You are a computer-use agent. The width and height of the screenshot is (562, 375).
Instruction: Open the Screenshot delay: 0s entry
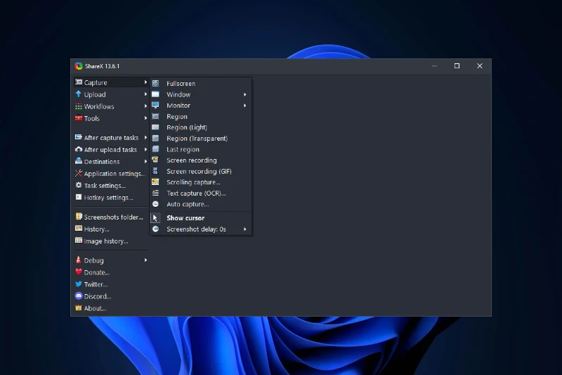pyautogui.click(x=201, y=229)
